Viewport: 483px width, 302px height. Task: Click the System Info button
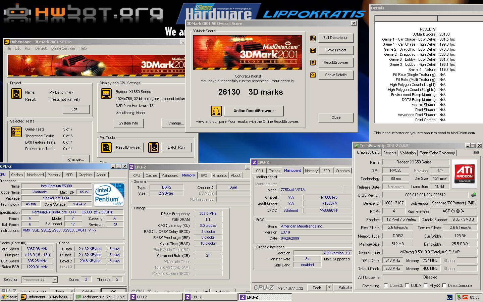[x=128, y=123]
